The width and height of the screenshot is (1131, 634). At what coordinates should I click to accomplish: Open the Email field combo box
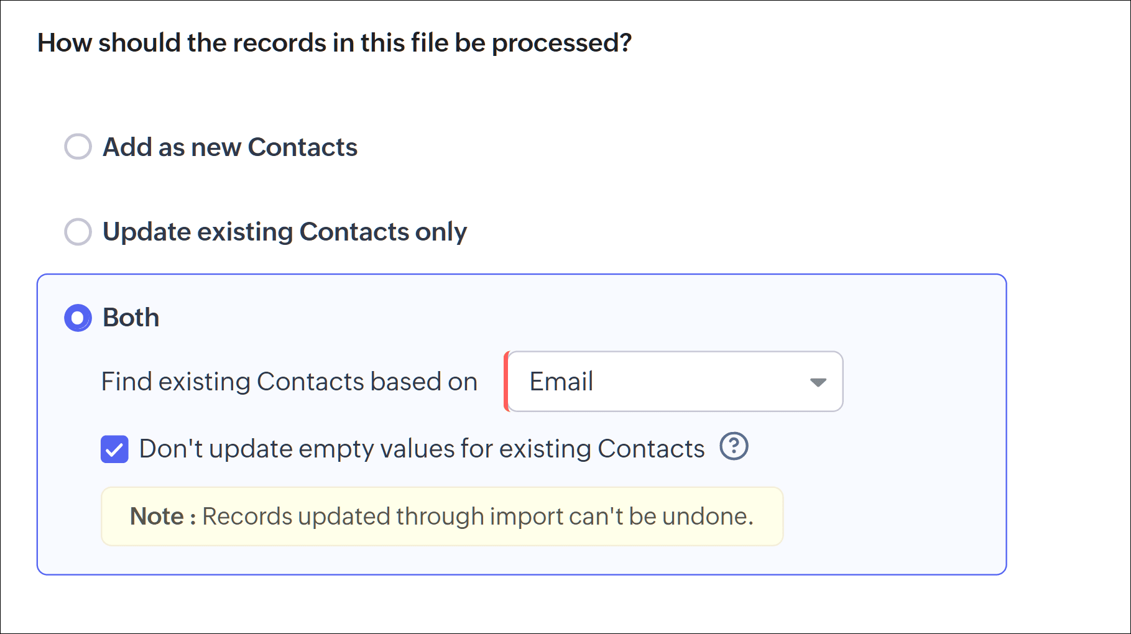(673, 382)
